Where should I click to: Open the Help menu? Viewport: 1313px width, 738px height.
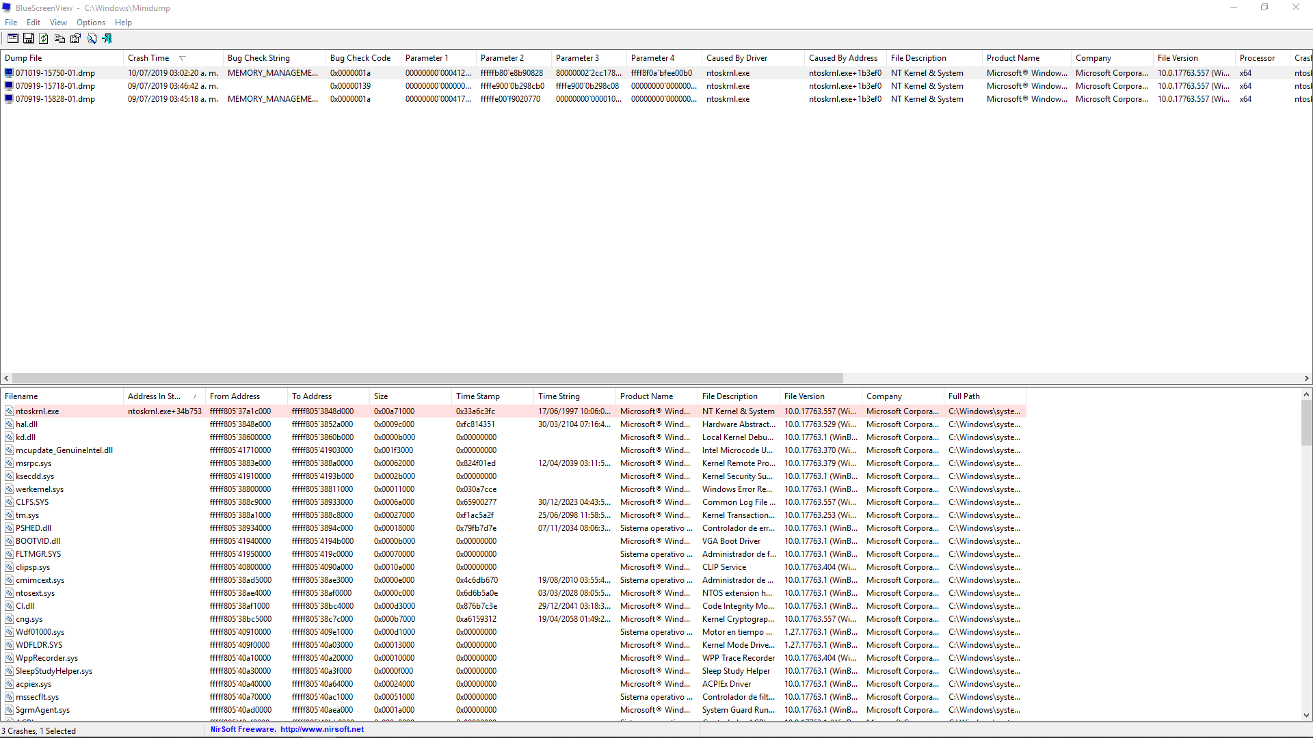[x=123, y=23]
